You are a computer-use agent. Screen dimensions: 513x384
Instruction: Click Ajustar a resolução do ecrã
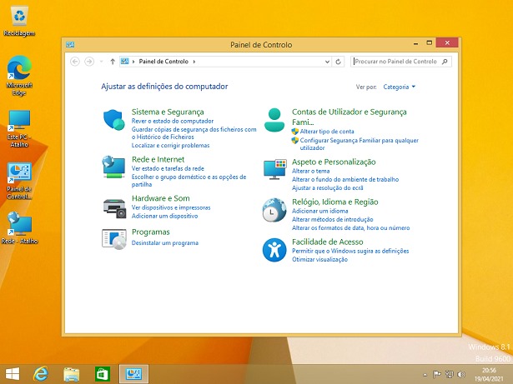(x=328, y=188)
